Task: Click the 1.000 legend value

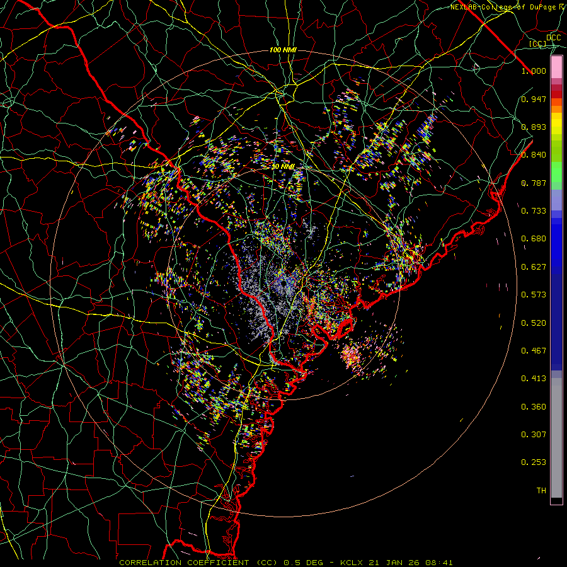Action: (x=534, y=71)
